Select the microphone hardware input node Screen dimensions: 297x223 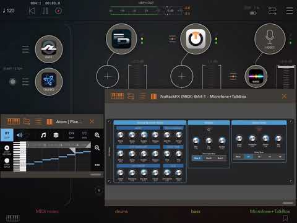click(x=270, y=39)
